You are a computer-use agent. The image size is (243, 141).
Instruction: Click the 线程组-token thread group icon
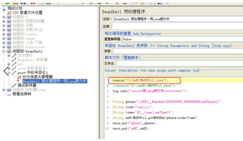click(x=9, y=38)
